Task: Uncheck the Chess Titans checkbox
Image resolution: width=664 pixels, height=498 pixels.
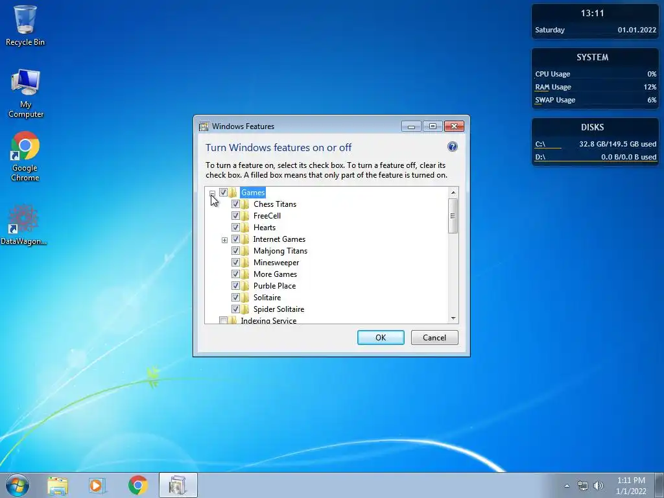Action: click(235, 204)
